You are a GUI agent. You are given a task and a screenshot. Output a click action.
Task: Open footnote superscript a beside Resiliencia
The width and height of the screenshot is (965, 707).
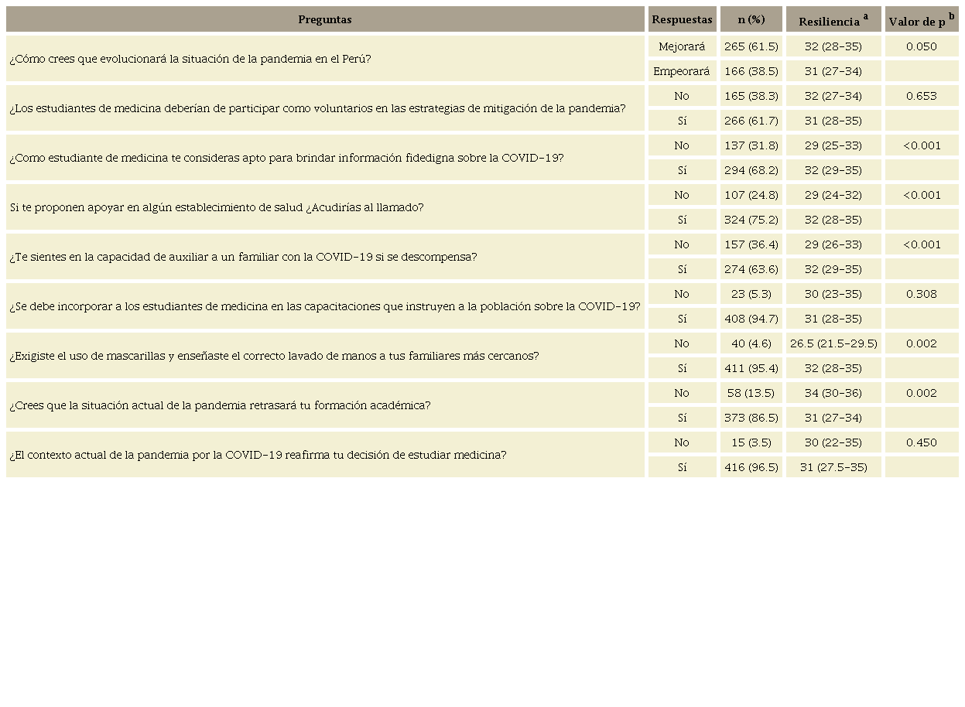(866, 16)
